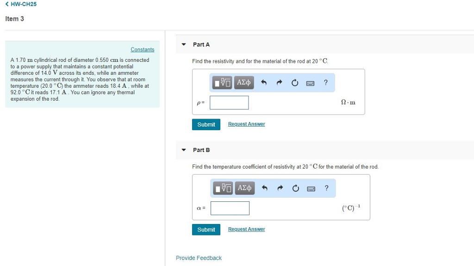Open the Constants link
The width and height of the screenshot is (474, 266).
coord(143,49)
